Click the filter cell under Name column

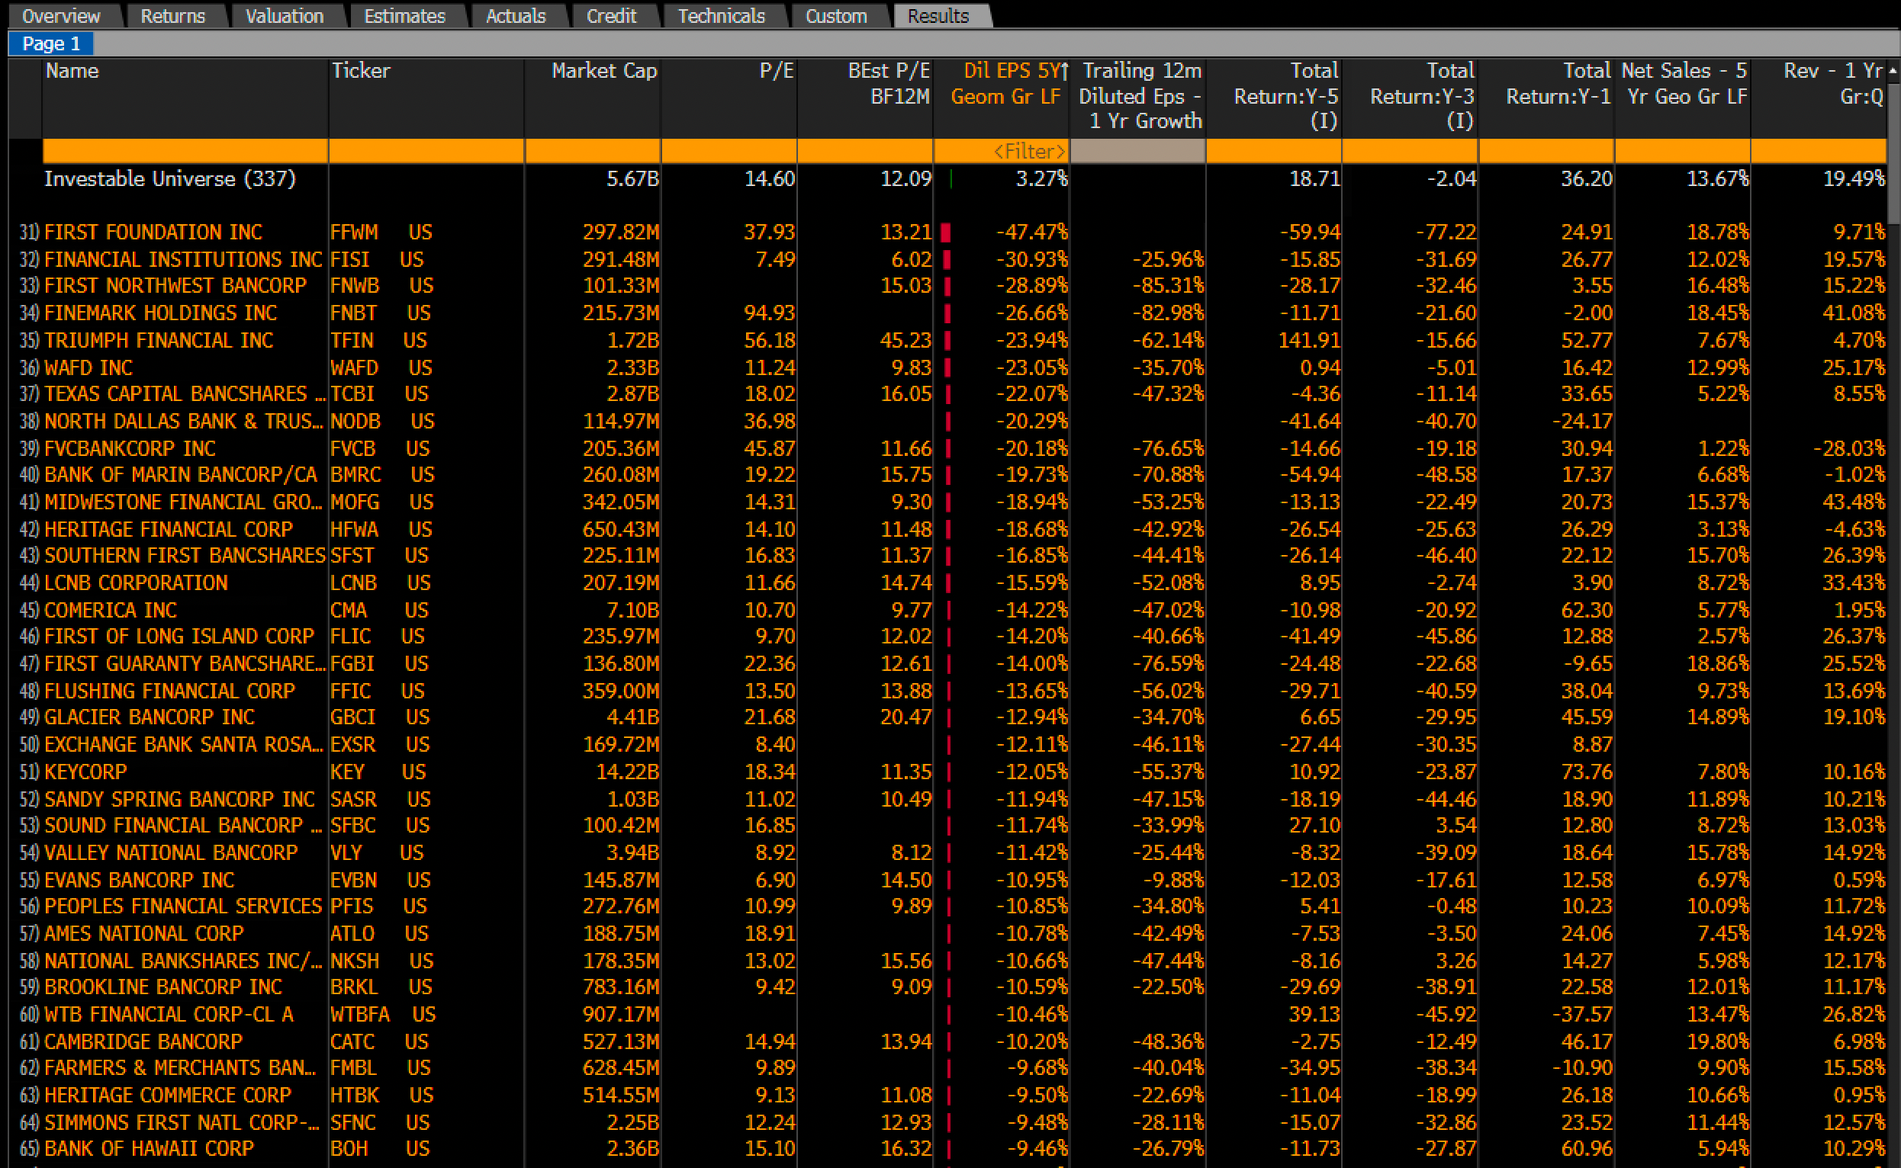[185, 151]
